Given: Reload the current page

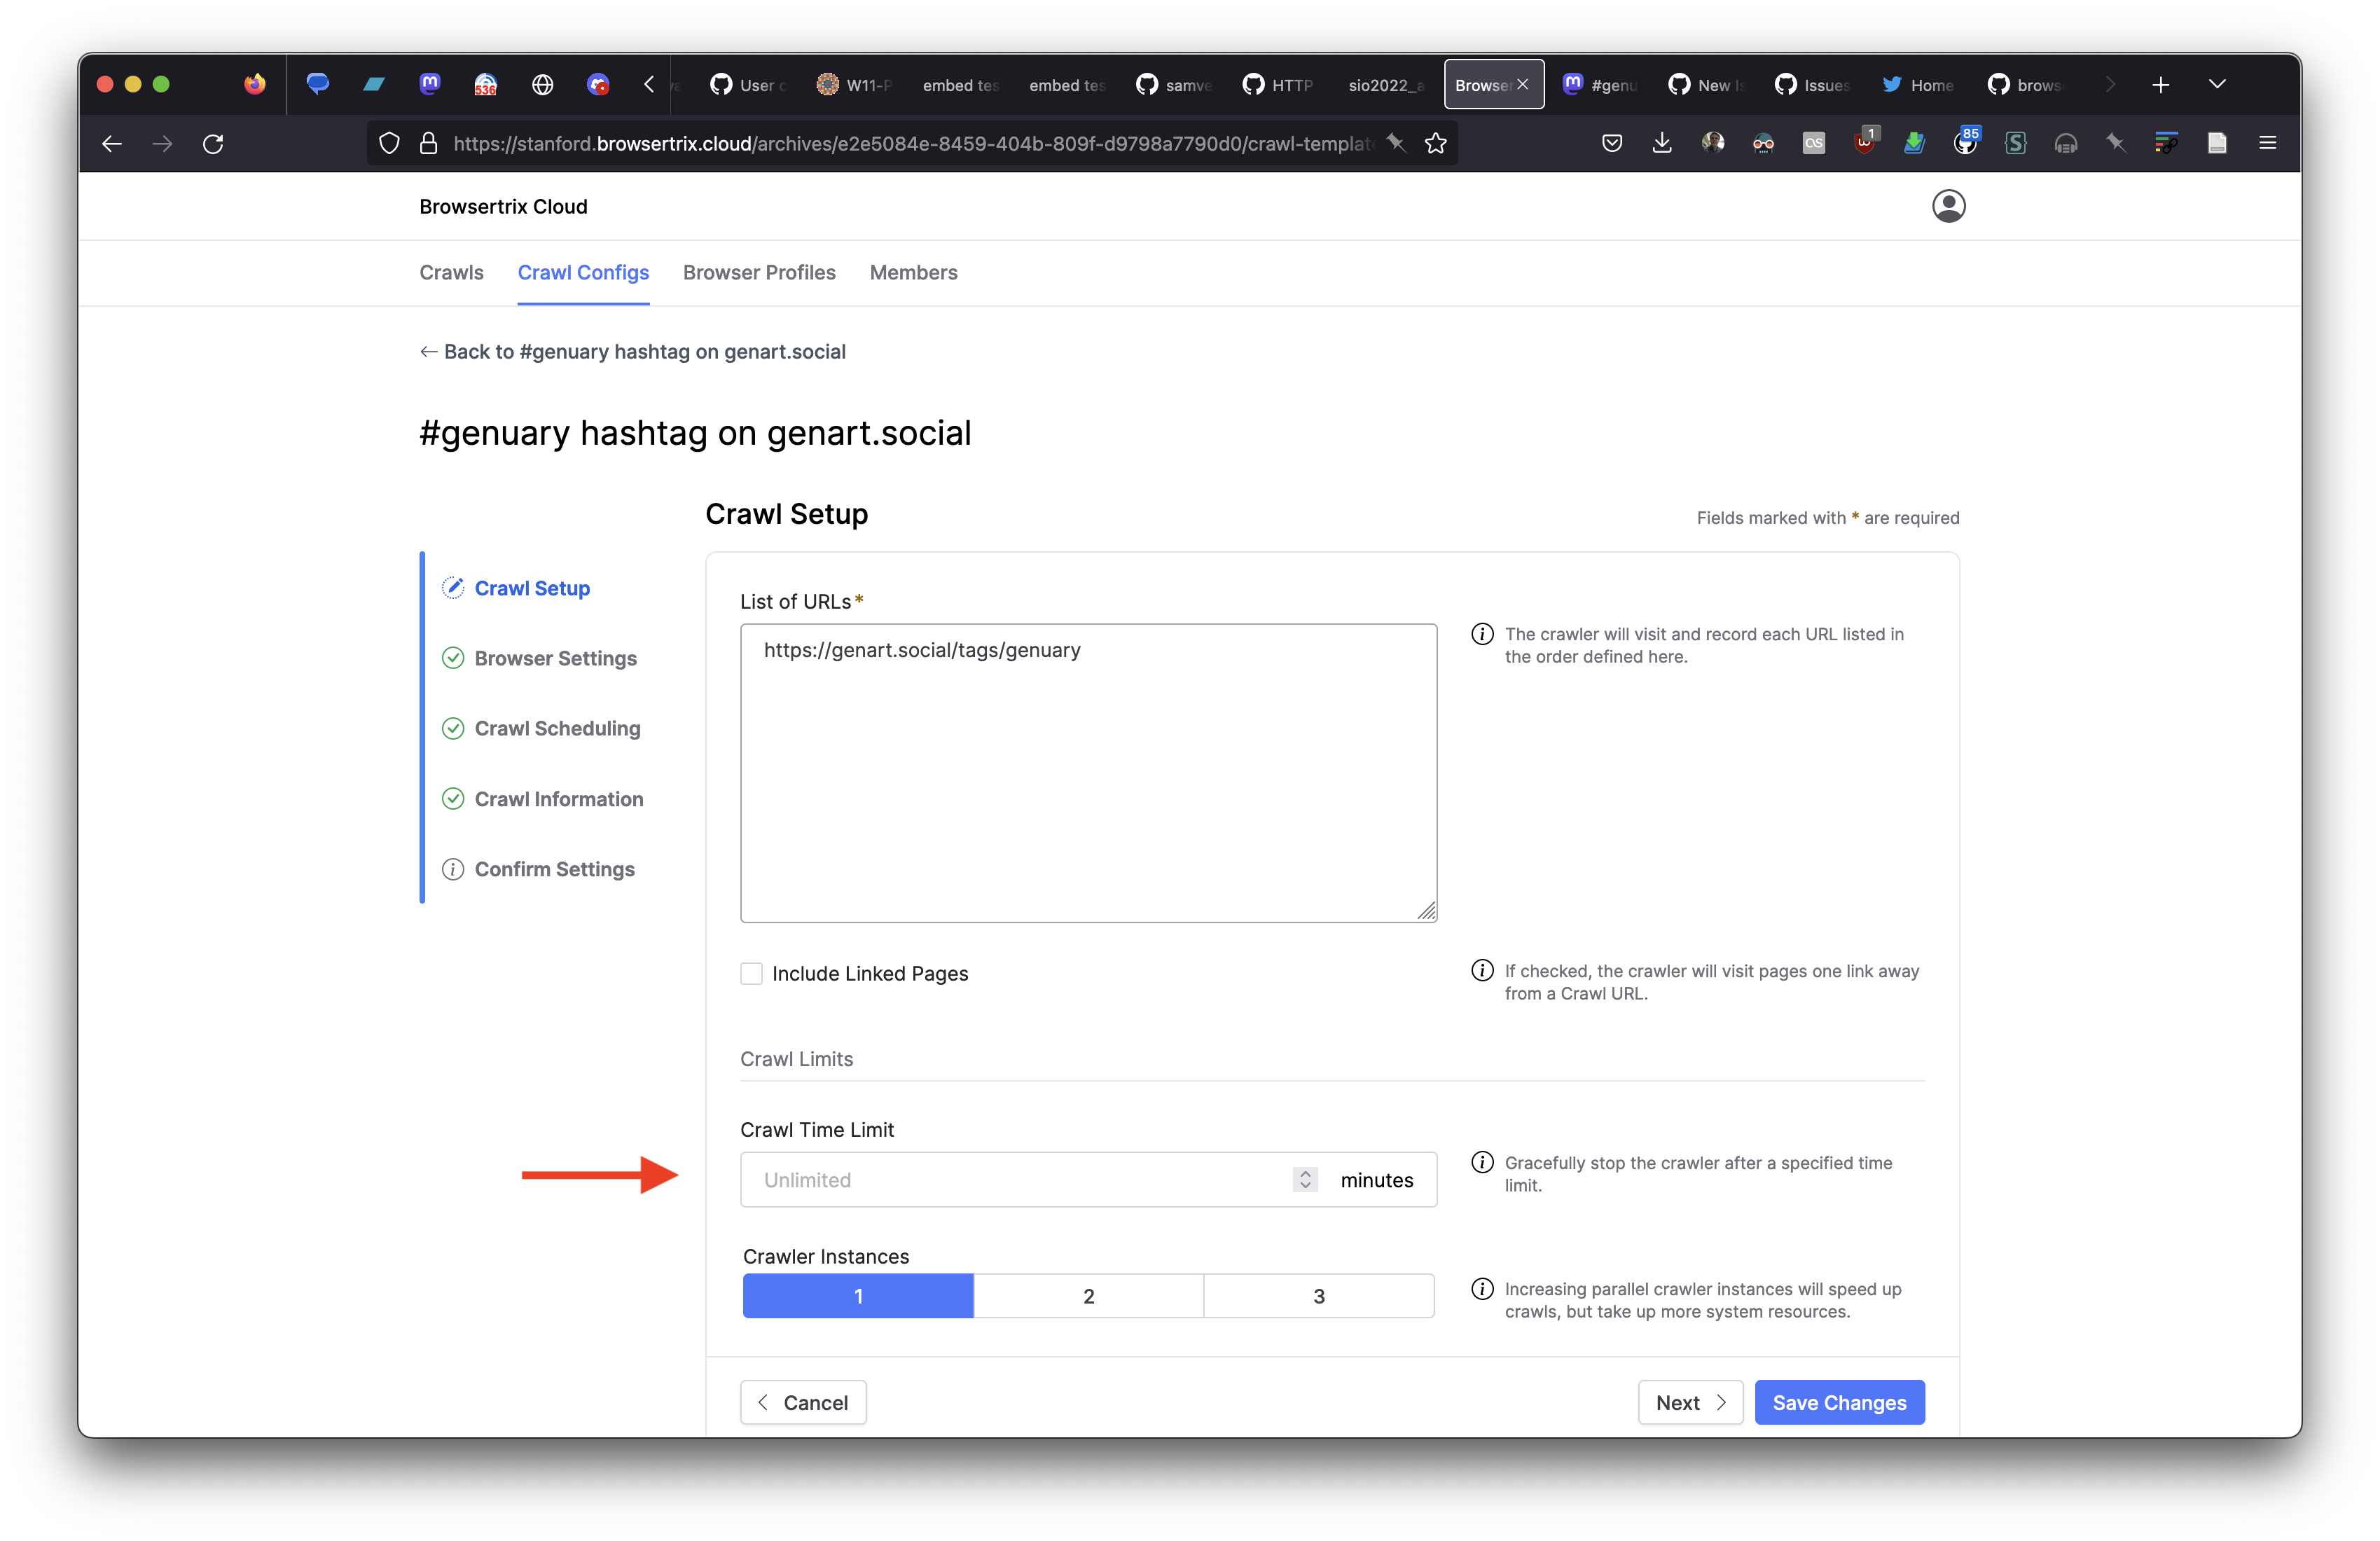Looking at the screenshot, I should coord(213,144).
